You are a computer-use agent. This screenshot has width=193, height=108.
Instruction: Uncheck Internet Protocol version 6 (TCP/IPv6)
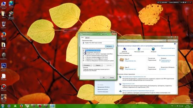(x=84, y=55)
